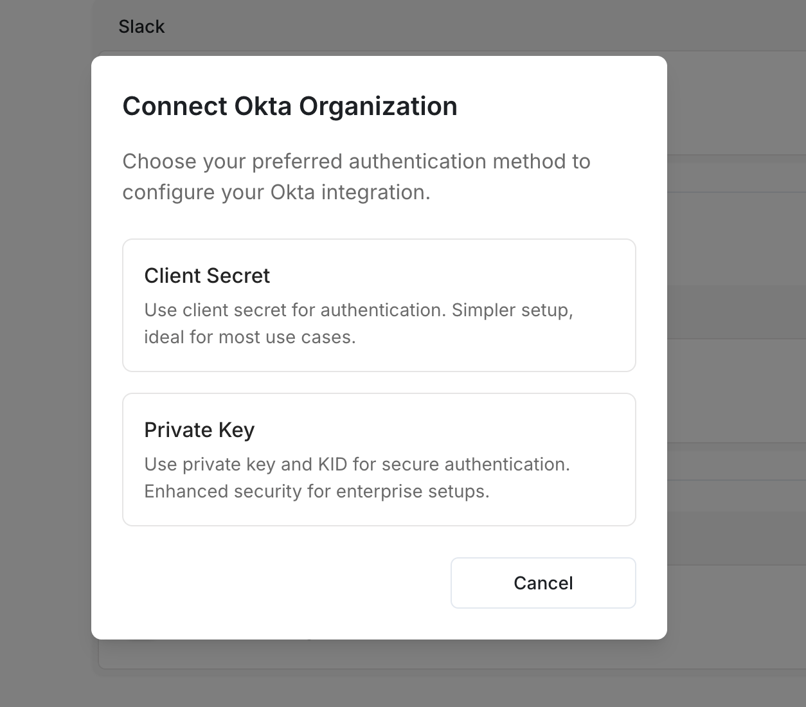Click the word Okta in the dialog title
The height and width of the screenshot is (707, 806).
point(263,106)
